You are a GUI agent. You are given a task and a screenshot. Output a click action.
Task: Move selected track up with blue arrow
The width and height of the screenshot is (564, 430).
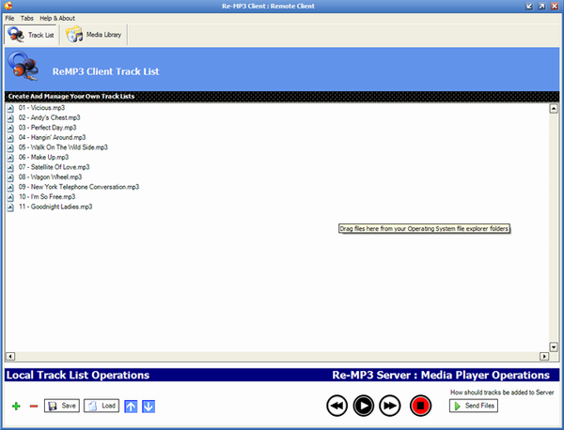131,407
